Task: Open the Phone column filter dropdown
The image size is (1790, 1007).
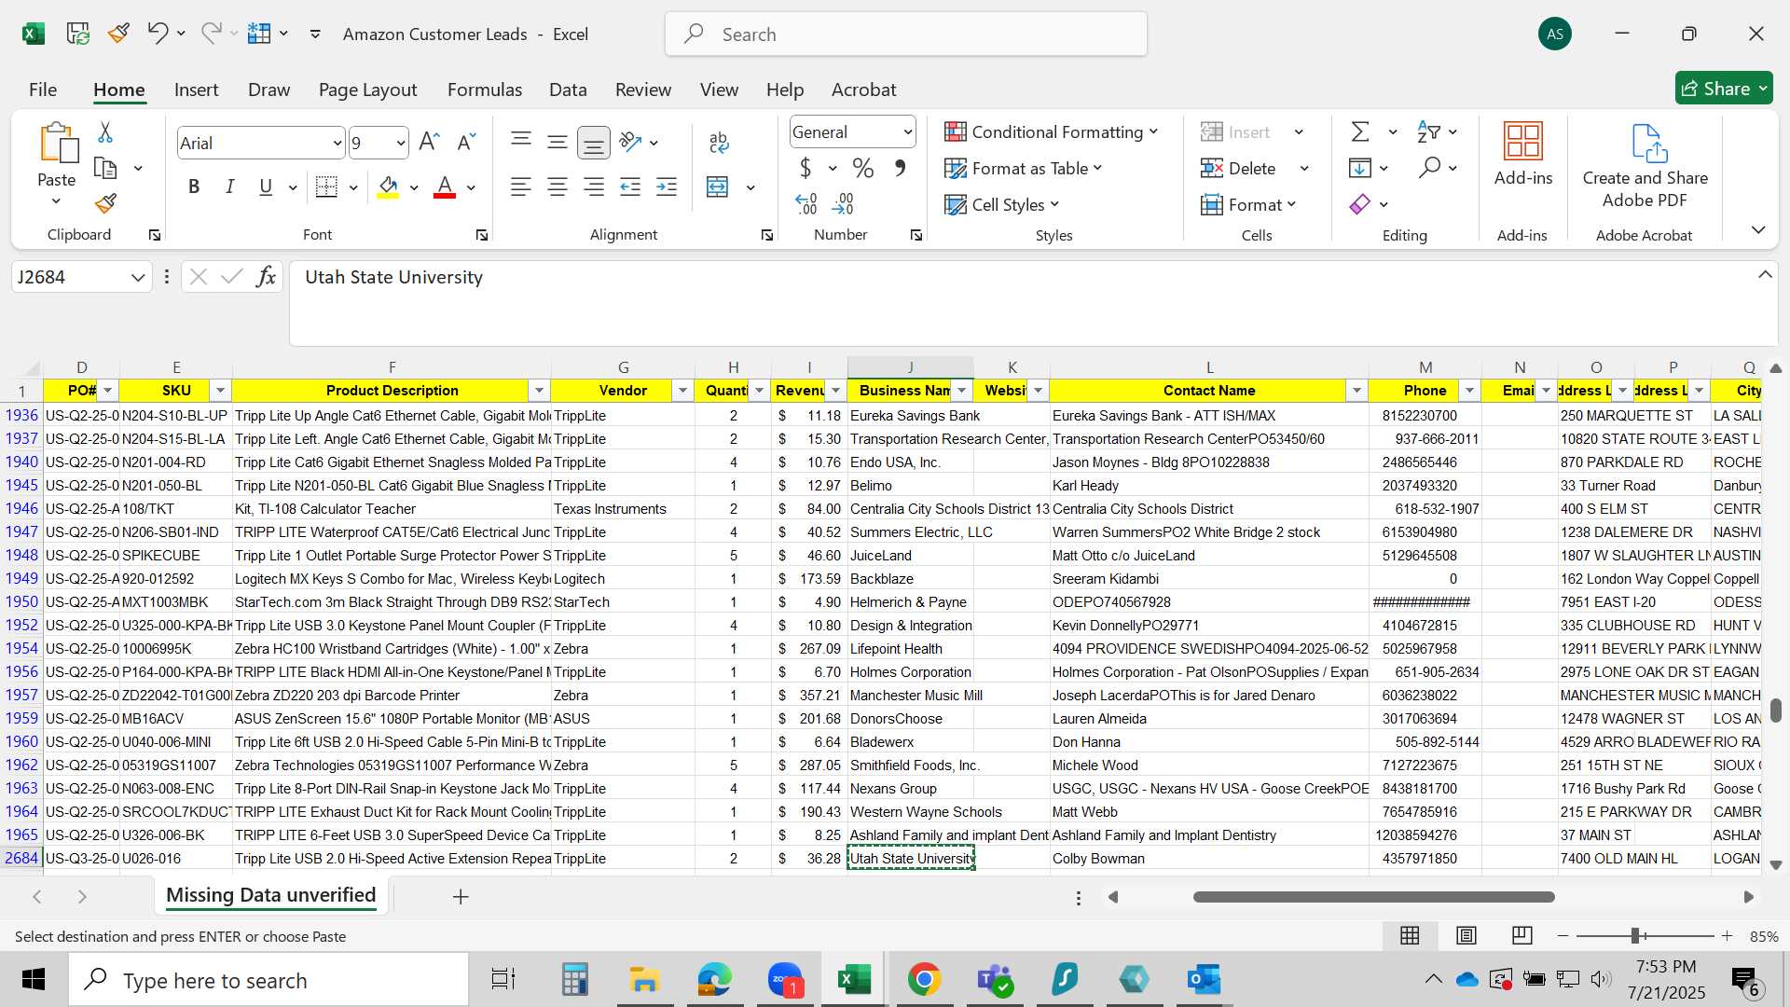Action: (1469, 391)
